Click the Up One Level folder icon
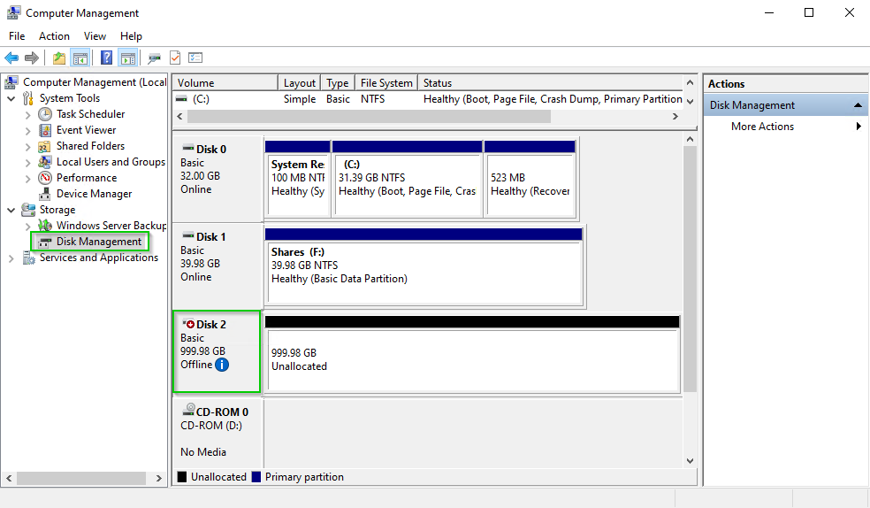This screenshot has width=870, height=508. point(58,58)
